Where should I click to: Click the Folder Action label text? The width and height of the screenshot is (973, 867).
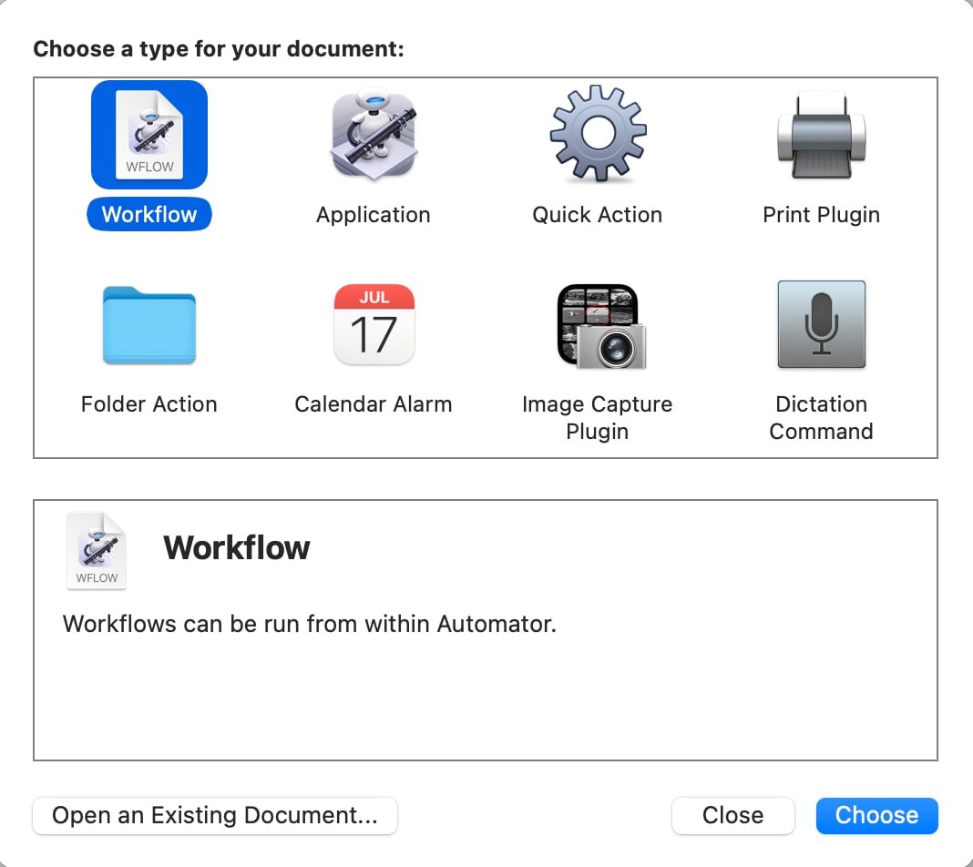point(149,403)
